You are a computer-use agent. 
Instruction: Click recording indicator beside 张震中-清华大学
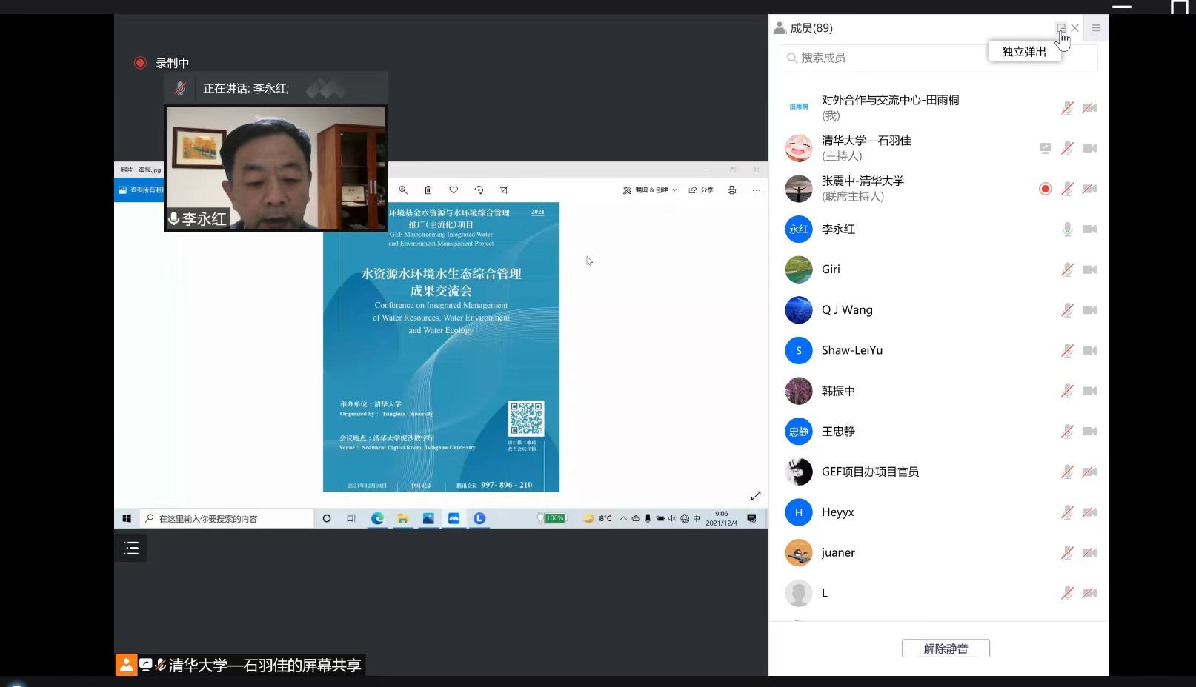tap(1045, 189)
